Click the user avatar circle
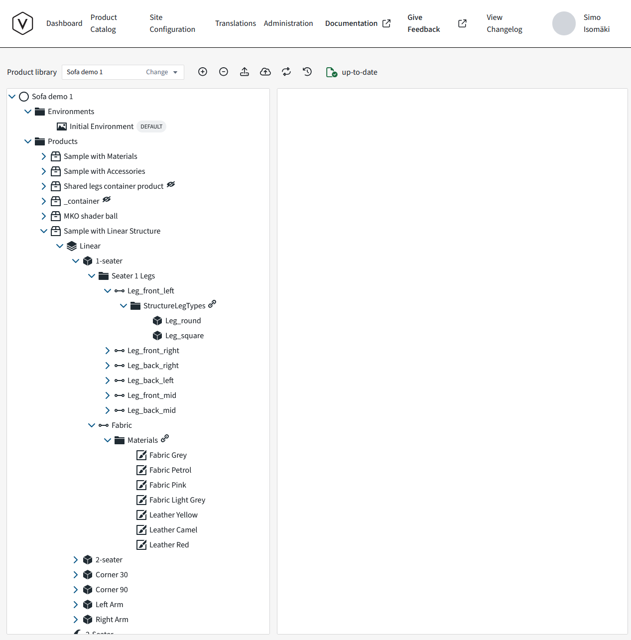Screen dimensions: 631x640 (x=564, y=23)
